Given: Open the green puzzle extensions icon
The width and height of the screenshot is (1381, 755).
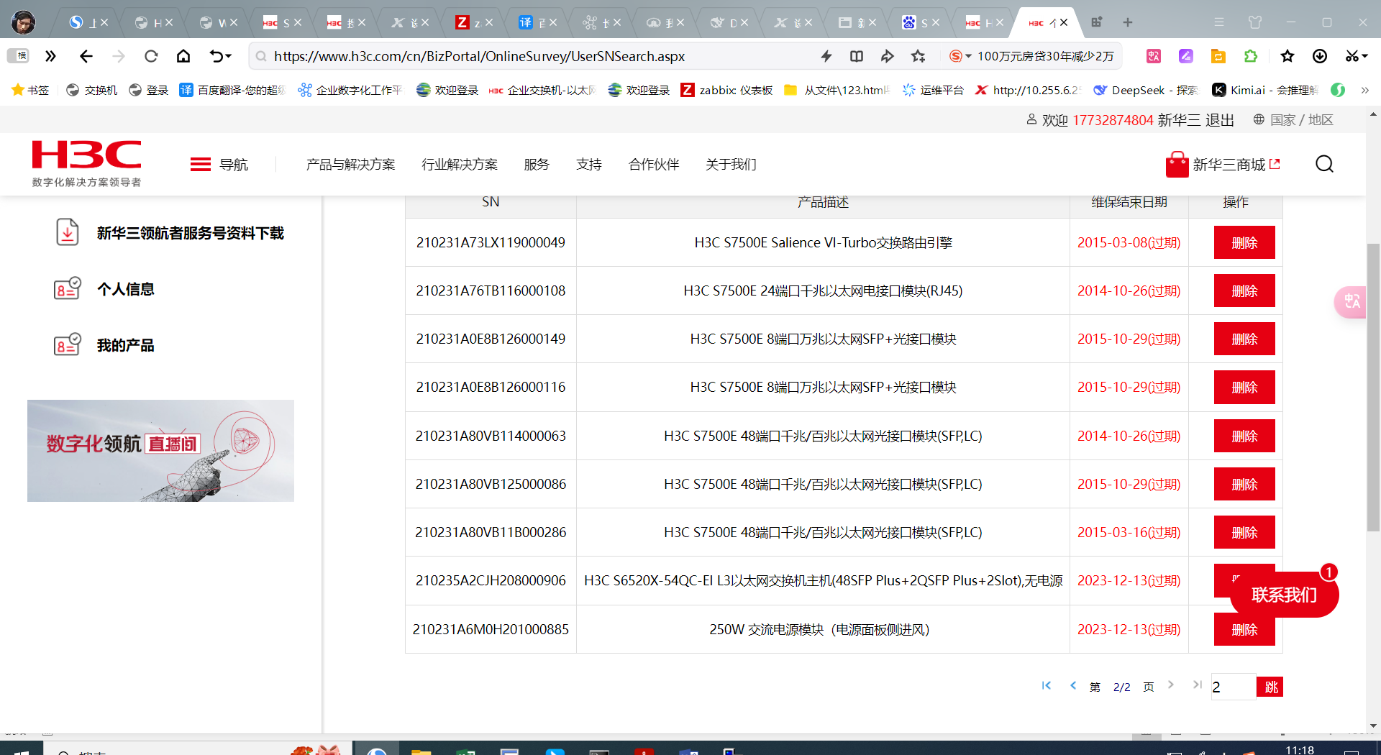Looking at the screenshot, I should (x=1251, y=56).
